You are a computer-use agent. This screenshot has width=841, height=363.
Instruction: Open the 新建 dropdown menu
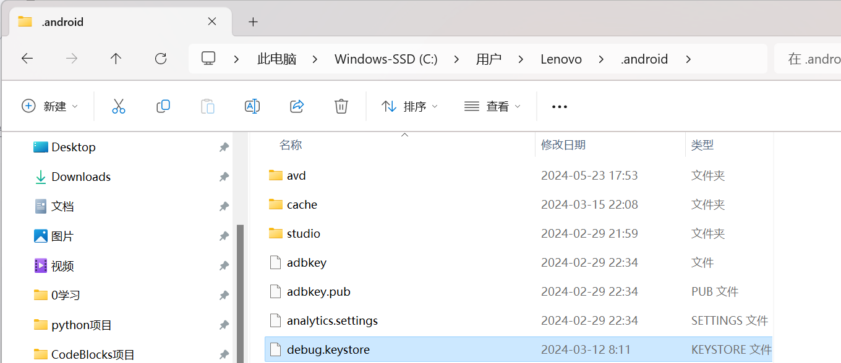point(50,106)
